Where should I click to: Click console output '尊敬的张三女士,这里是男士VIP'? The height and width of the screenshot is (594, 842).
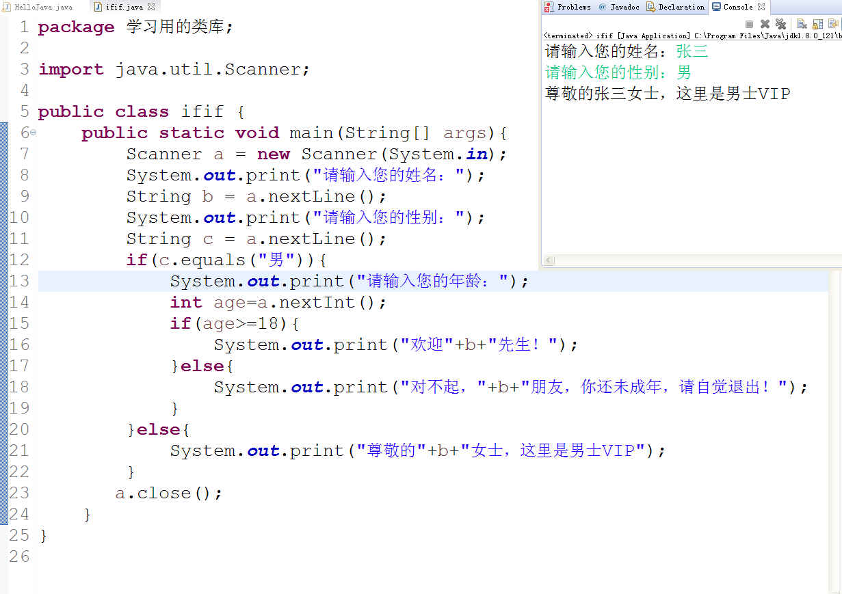[x=668, y=94]
